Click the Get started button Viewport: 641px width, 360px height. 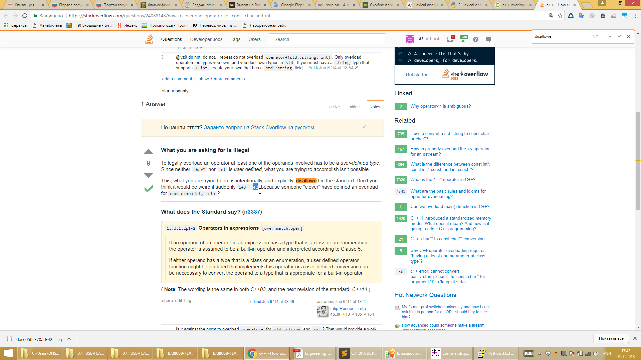pyautogui.click(x=417, y=75)
